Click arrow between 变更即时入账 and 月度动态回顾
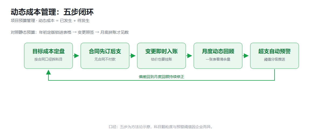 pyautogui.click(x=189, y=56)
